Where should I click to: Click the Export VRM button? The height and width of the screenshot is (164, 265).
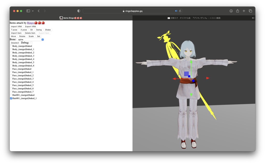31,27
